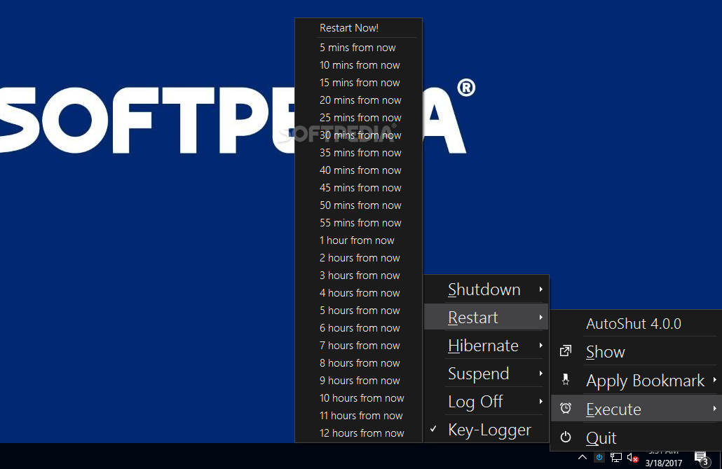Viewport: 722px width, 469px height.
Task: Click the AutoShut 4.0.0 title entry
Action: 636,323
